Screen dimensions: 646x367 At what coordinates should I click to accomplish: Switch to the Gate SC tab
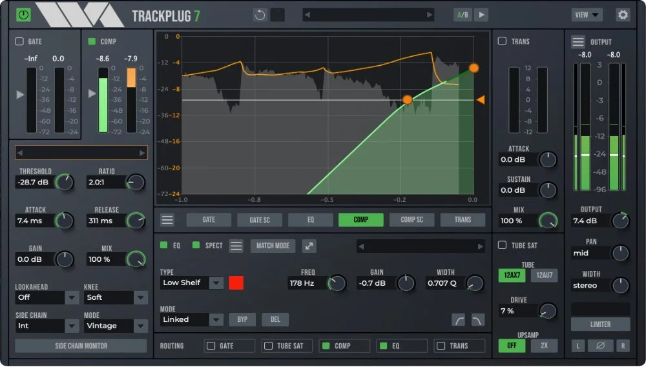260,220
